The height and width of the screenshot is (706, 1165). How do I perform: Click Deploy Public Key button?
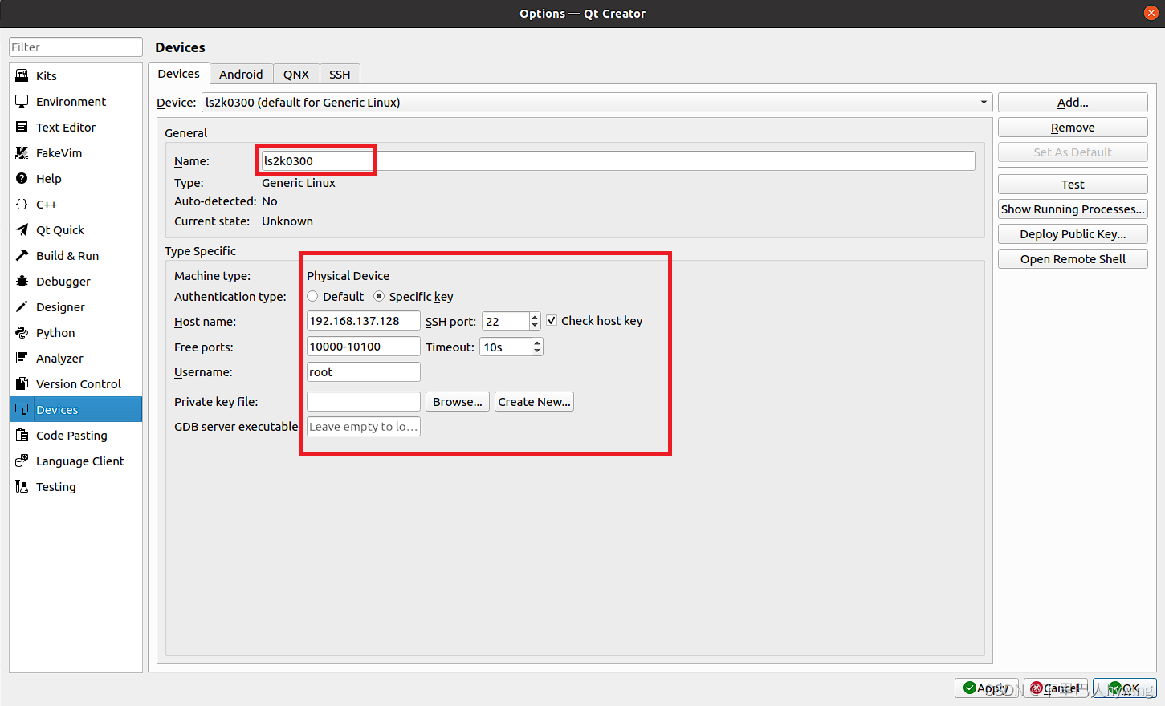pyautogui.click(x=1073, y=234)
